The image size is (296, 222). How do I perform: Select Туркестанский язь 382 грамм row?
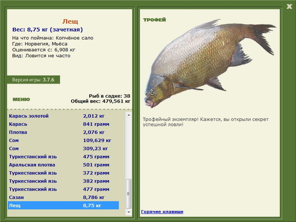coord(64,181)
